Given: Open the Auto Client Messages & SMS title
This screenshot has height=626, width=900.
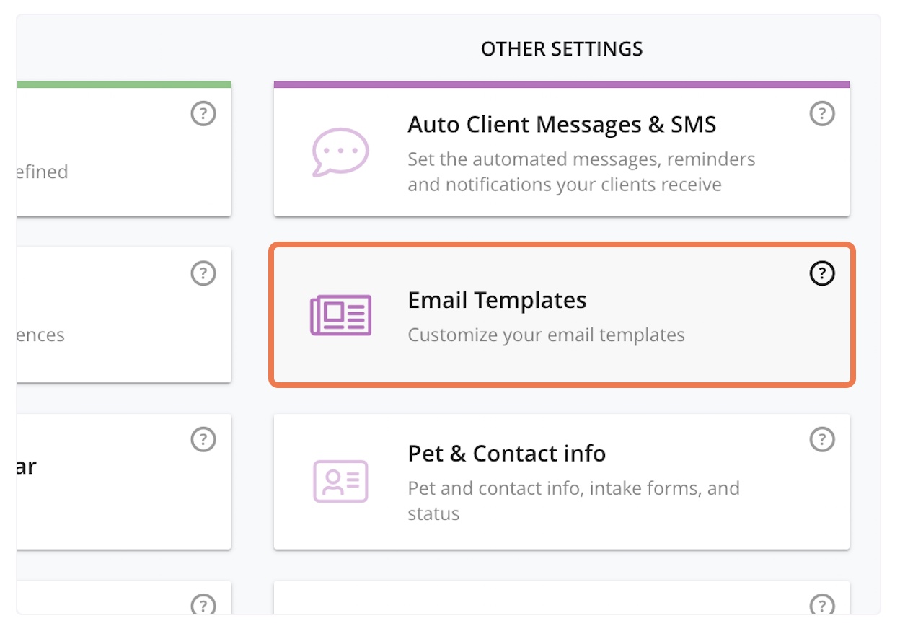Looking at the screenshot, I should [562, 125].
